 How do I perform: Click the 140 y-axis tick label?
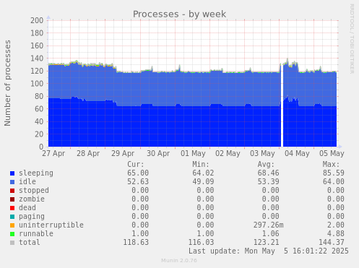[37, 59]
